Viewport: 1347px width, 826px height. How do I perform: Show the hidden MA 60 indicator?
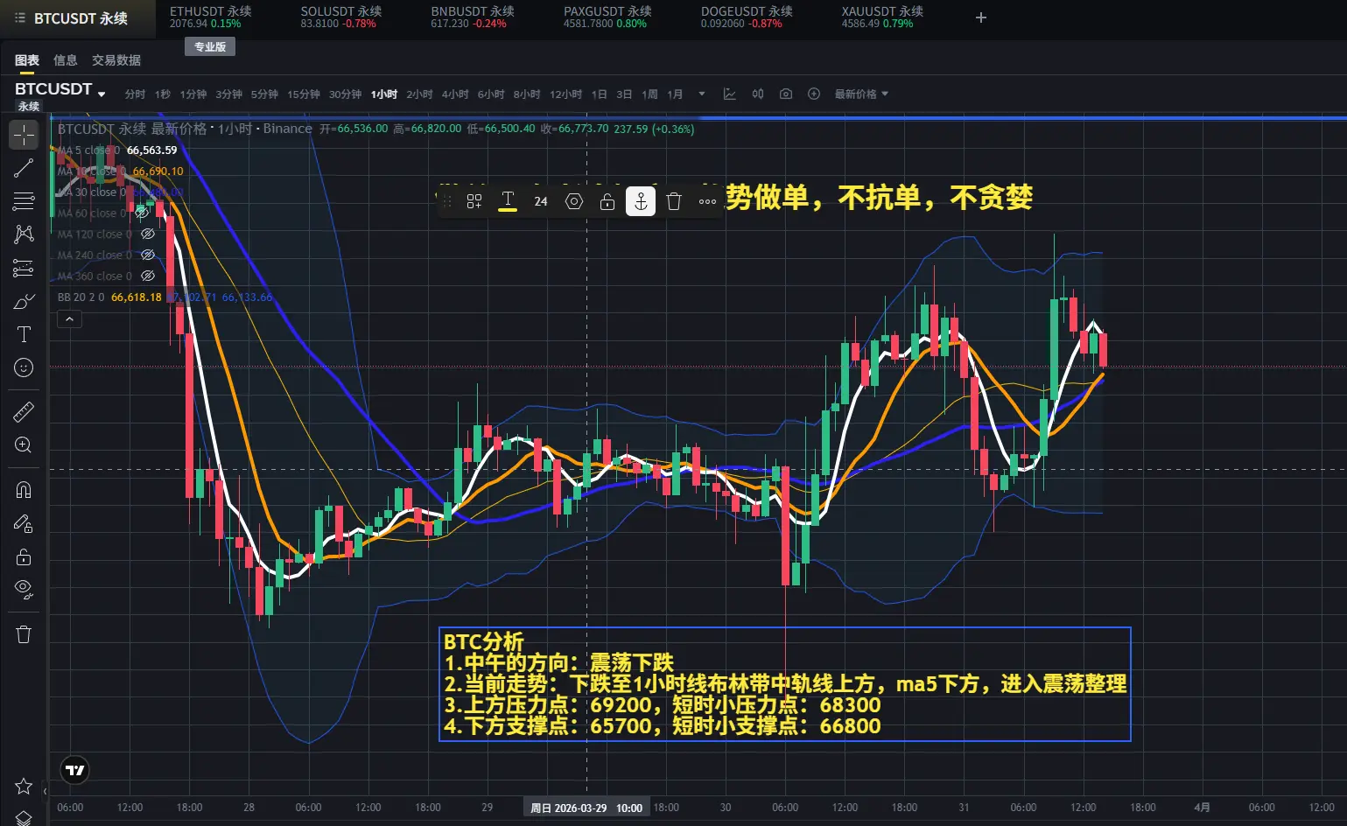point(143,213)
